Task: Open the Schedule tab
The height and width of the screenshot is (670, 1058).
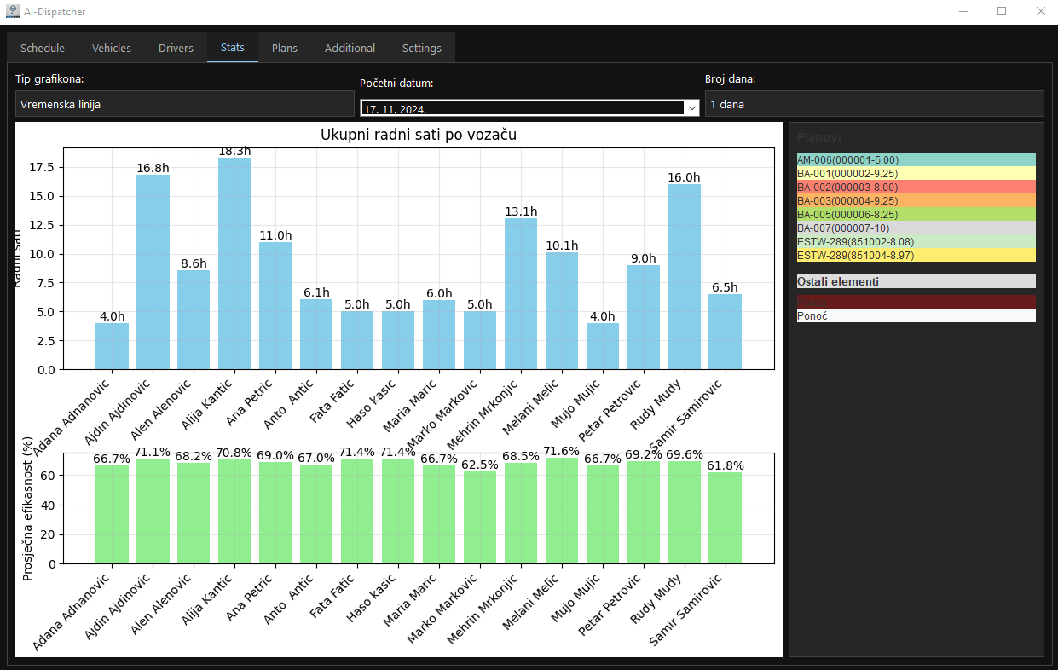Action: click(x=43, y=48)
